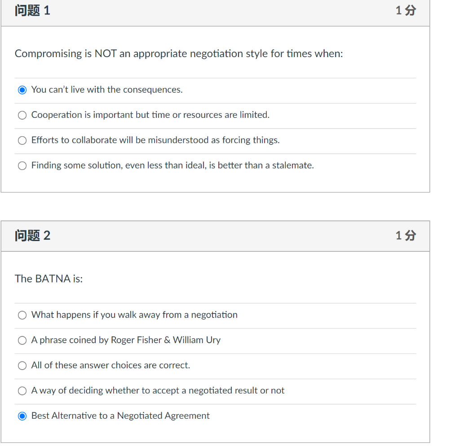The height and width of the screenshot is (447, 460).
Task: Click the 1 分 label on Question 2
Action: pyautogui.click(x=405, y=236)
